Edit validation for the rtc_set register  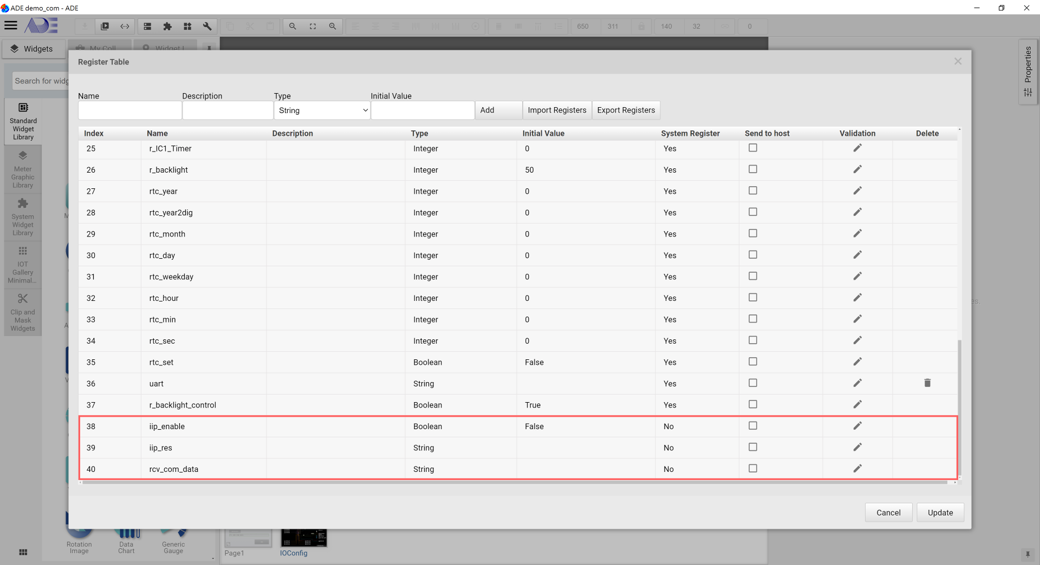point(857,362)
